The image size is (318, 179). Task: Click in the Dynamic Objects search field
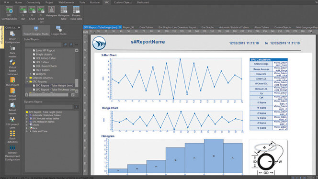49,107
